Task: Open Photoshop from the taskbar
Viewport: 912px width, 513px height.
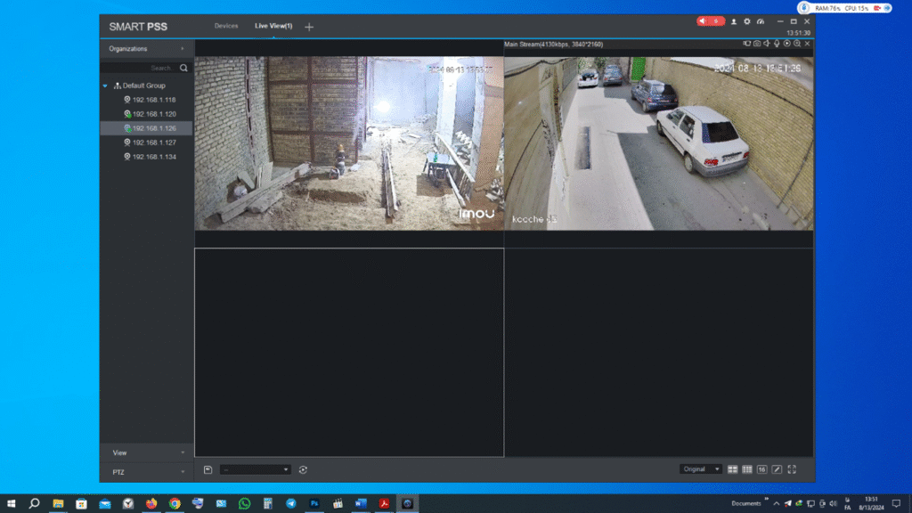Action: (x=314, y=504)
